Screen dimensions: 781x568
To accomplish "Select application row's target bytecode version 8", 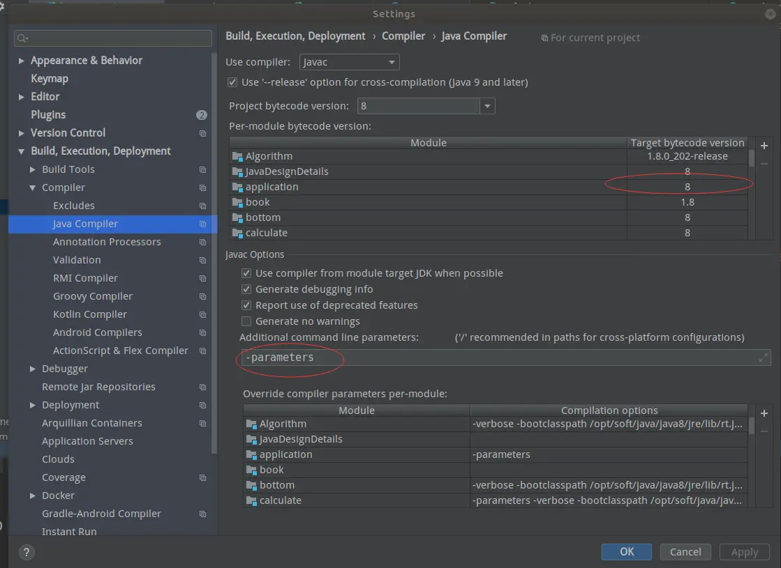I will tap(687, 187).
